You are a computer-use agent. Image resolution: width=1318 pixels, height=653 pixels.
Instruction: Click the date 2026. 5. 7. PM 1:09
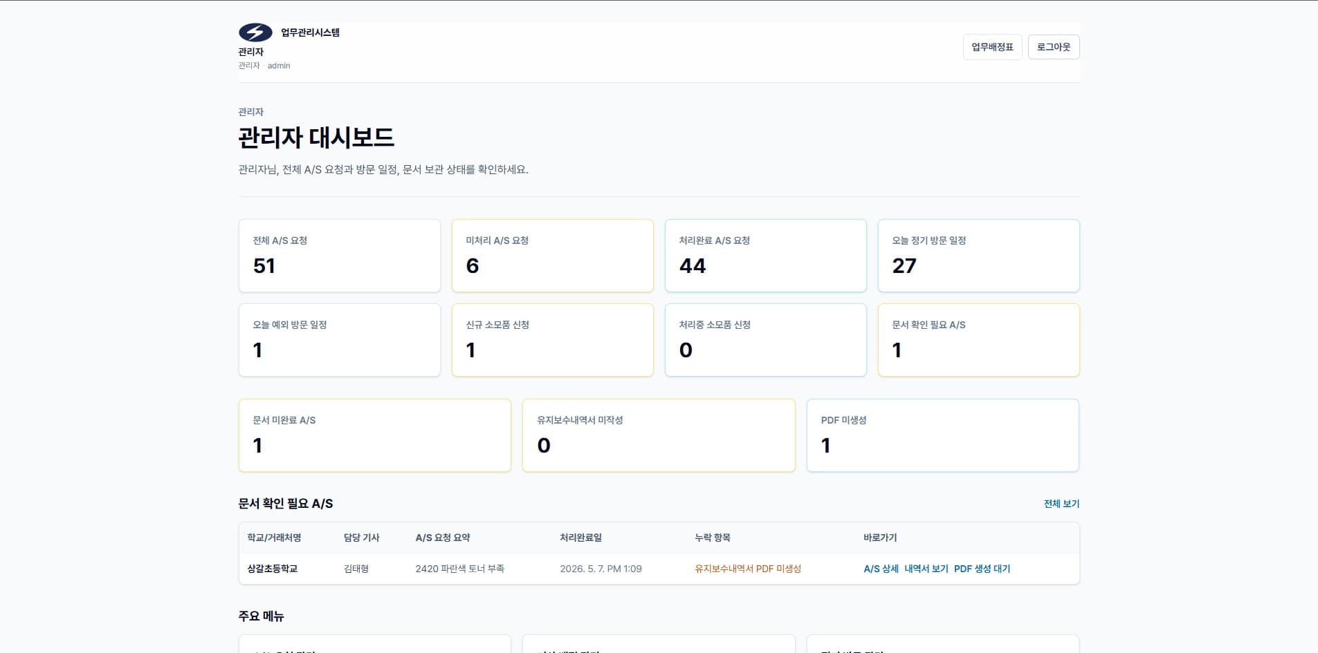coord(601,569)
